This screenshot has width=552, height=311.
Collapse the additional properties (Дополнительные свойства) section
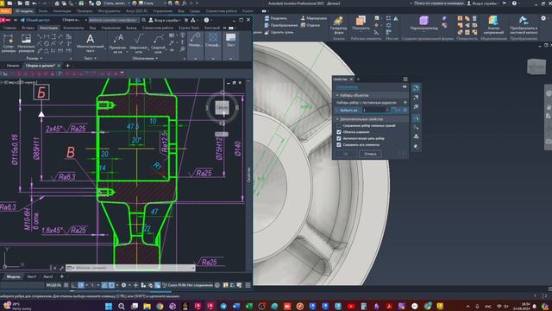[x=337, y=119]
